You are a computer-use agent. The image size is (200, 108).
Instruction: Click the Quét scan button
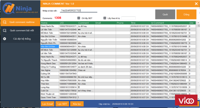pyautogui.click(x=165, y=14)
